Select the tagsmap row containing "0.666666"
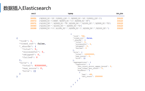 tap(65, 21)
